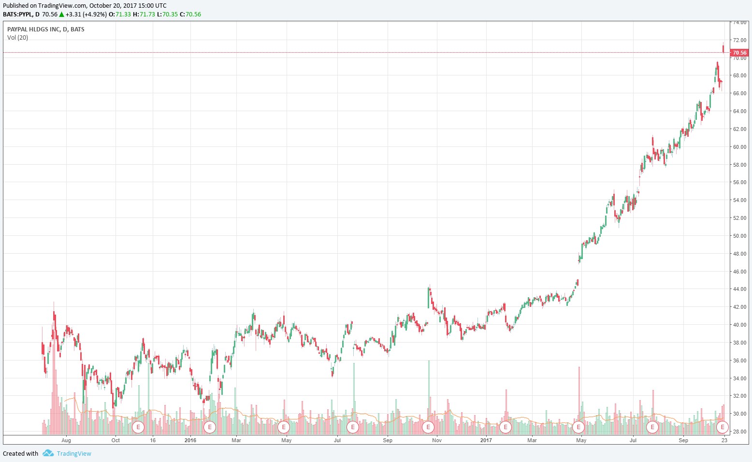Image resolution: width=752 pixels, height=462 pixels.
Task: Open the earnings E marker before Nov 2016
Action: coord(428,427)
